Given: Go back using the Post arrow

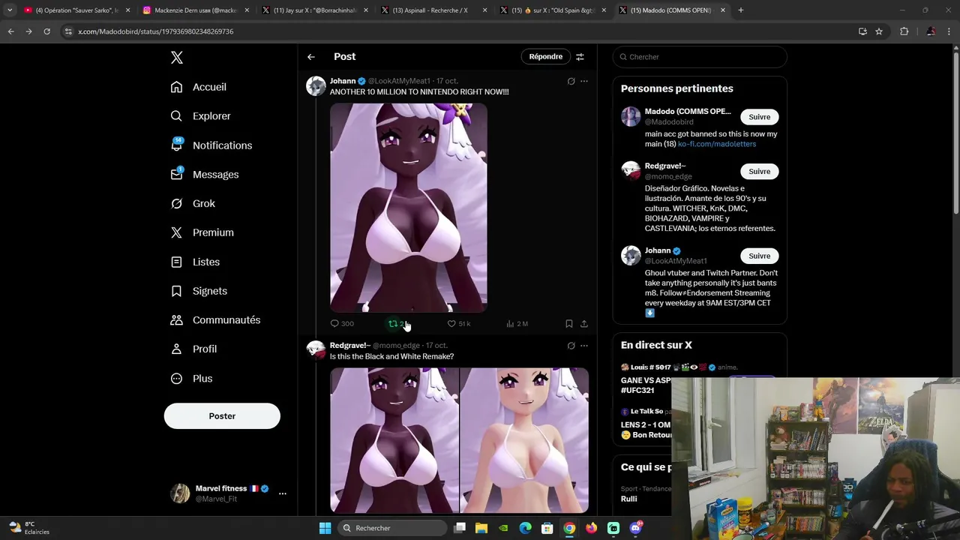Looking at the screenshot, I should (x=311, y=57).
